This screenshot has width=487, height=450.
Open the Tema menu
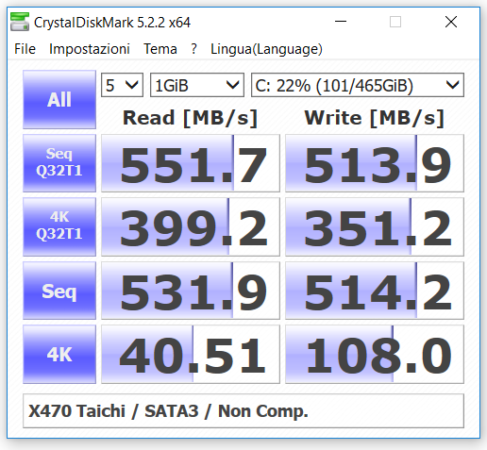160,49
